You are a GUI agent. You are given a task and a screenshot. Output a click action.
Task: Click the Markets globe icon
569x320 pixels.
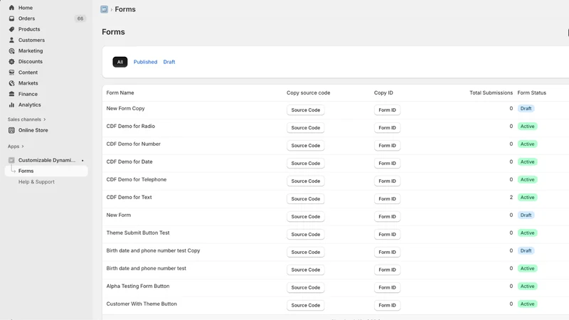pos(11,83)
